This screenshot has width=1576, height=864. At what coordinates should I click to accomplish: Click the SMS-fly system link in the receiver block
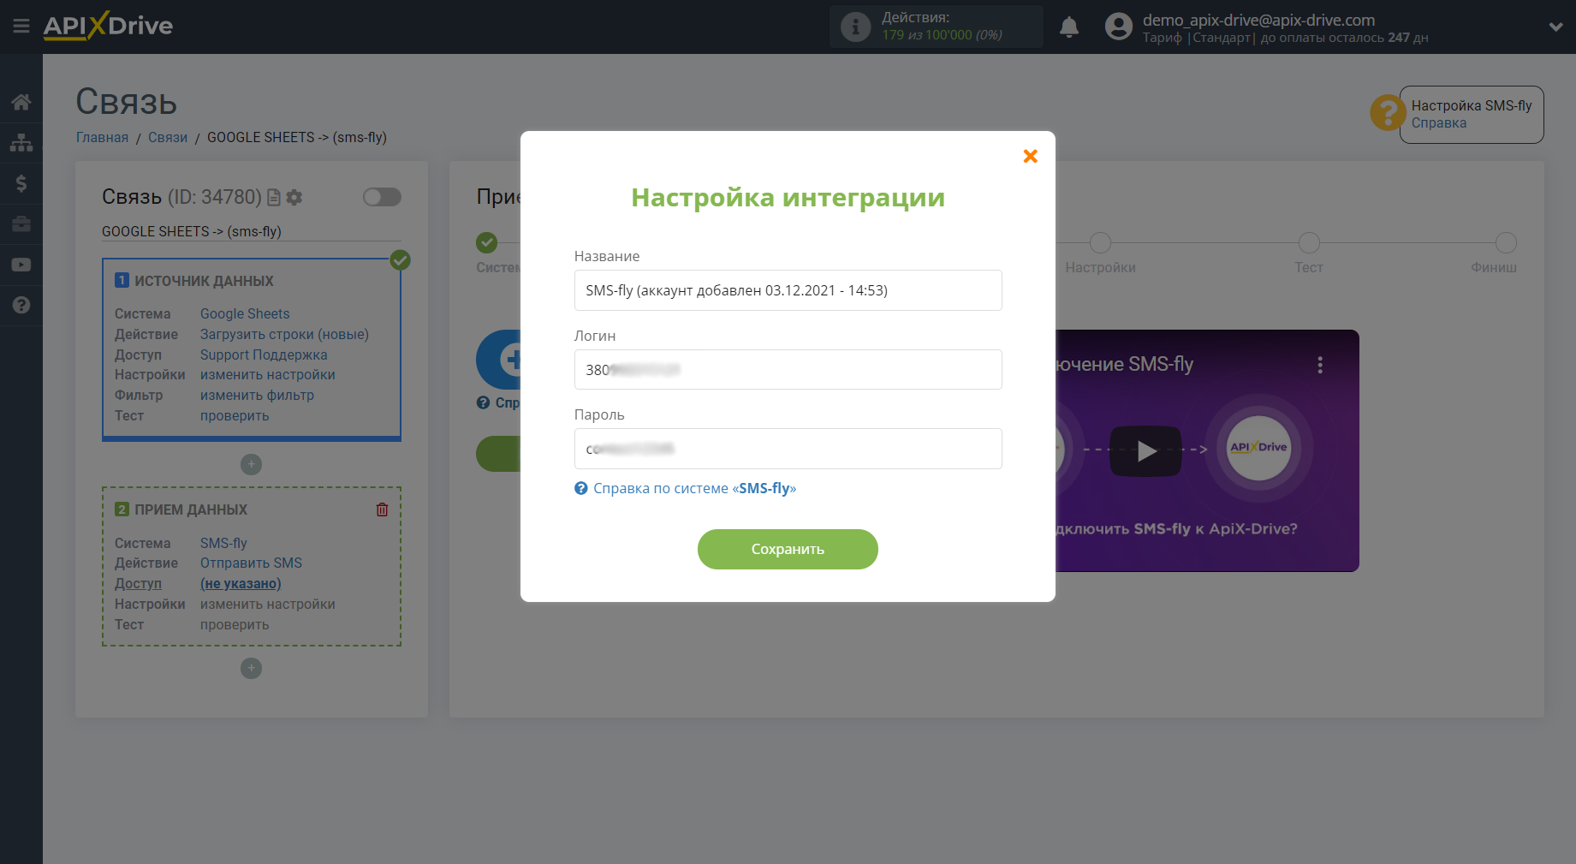click(x=223, y=543)
